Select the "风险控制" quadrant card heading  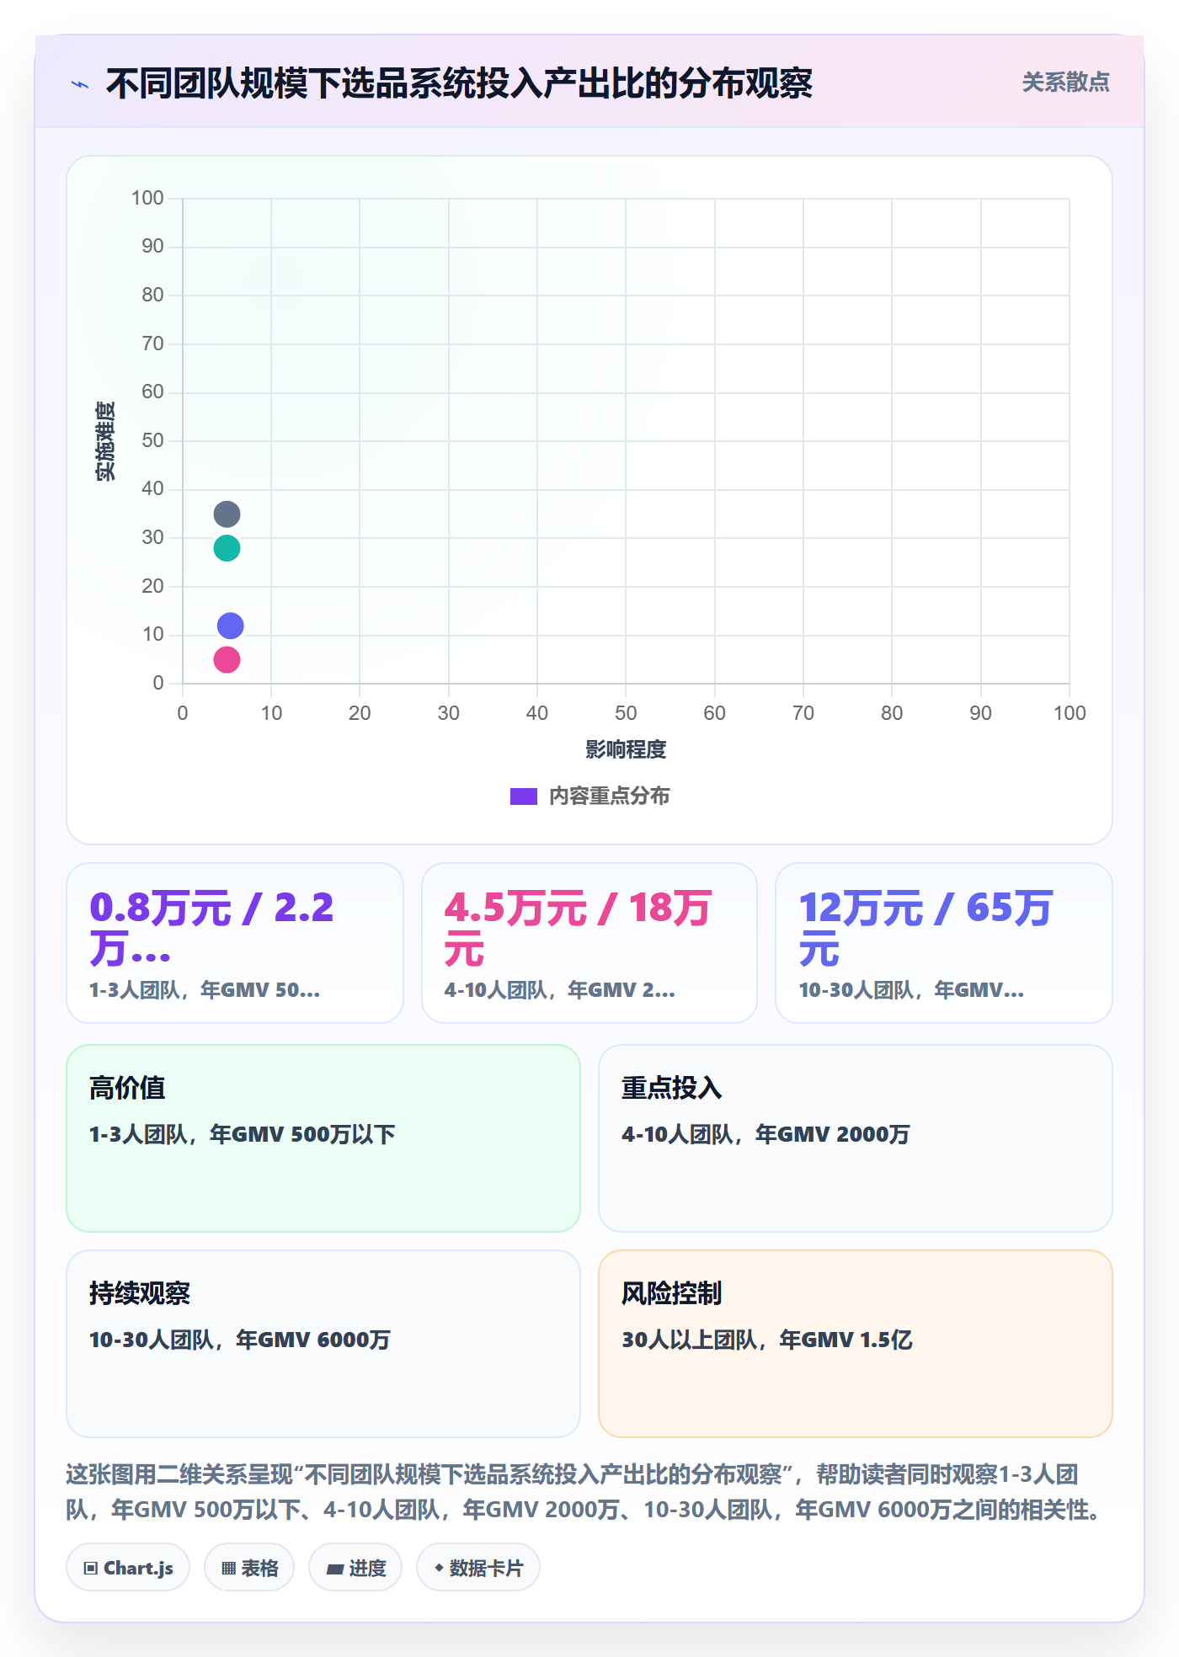pos(672,1293)
